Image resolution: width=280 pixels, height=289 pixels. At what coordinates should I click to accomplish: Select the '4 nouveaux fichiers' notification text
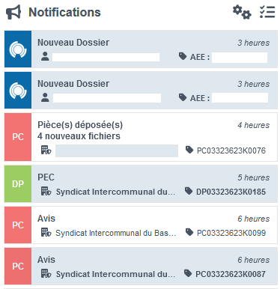[x=79, y=136]
